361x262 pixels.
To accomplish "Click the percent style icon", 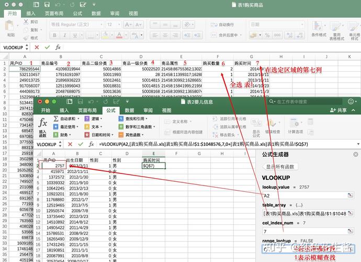I will [267, 35].
